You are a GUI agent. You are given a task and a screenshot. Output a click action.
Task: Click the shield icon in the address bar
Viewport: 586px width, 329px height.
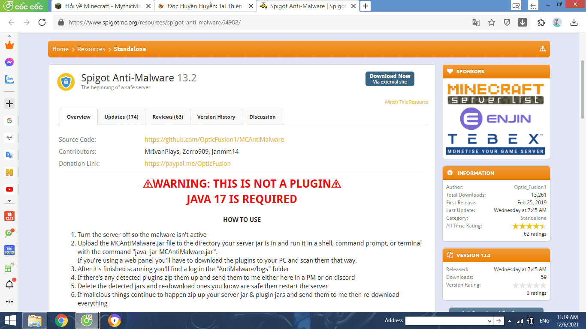pyautogui.click(x=507, y=22)
